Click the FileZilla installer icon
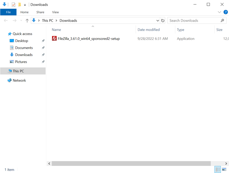 click(54, 39)
